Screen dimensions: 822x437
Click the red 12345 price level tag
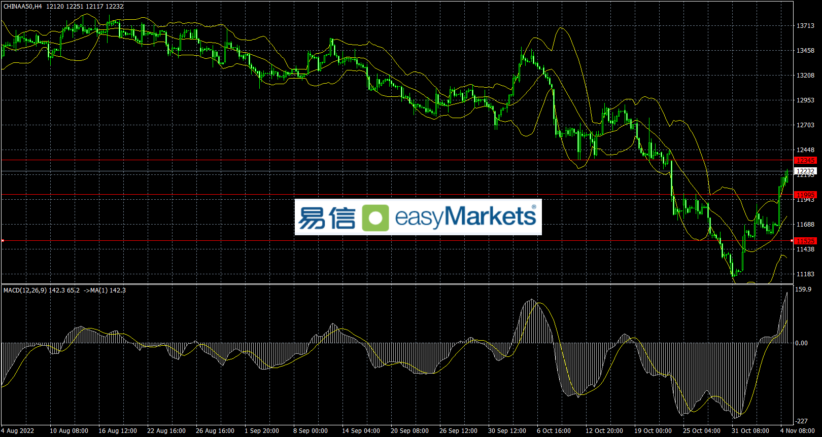pyautogui.click(x=805, y=160)
